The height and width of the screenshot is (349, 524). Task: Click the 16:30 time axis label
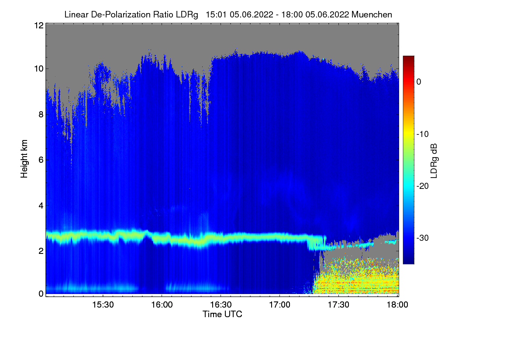221,305
